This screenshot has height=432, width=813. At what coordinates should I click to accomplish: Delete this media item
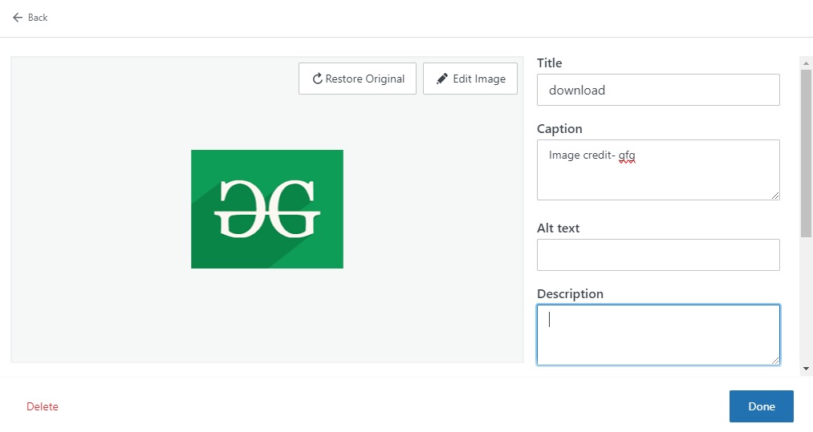pyautogui.click(x=43, y=406)
